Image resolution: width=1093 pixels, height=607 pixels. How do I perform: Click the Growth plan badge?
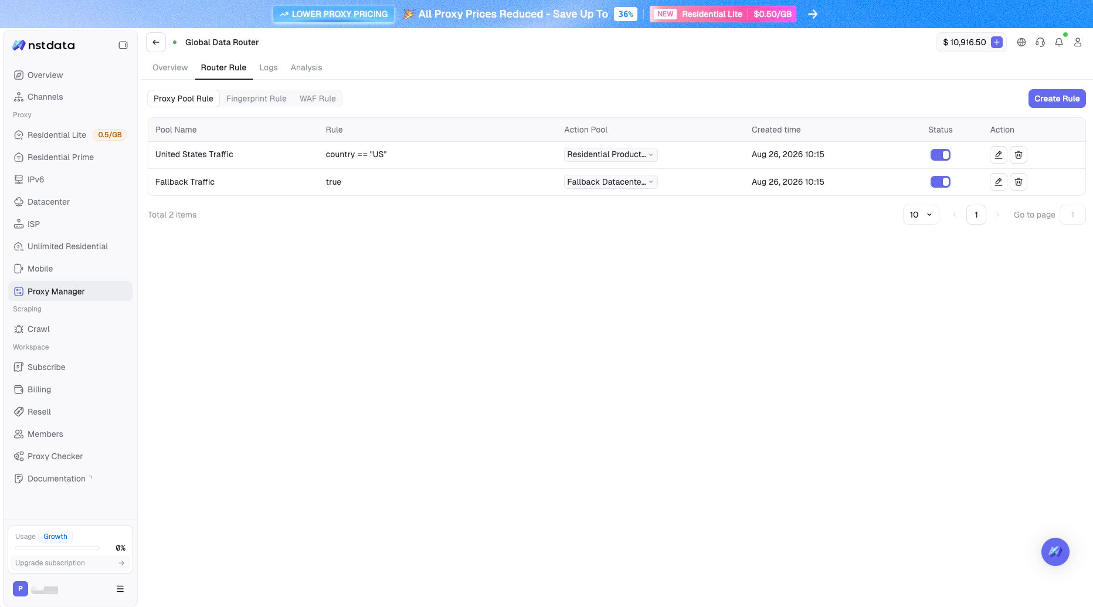(56, 537)
